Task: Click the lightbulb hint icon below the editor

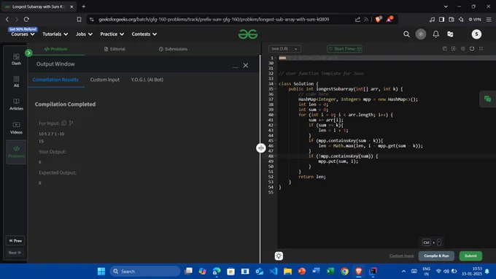Action: point(279,256)
